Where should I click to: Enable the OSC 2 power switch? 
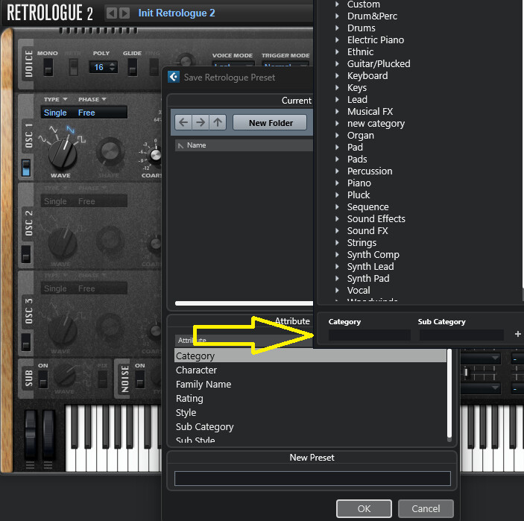click(x=26, y=254)
